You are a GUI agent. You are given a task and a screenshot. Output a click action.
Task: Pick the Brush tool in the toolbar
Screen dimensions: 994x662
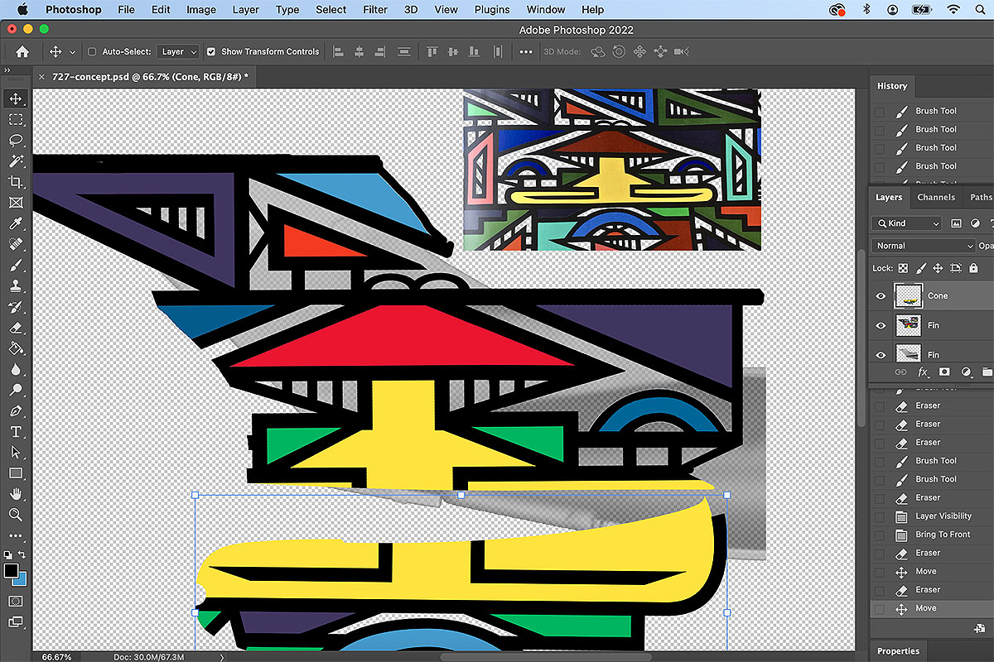pos(16,265)
